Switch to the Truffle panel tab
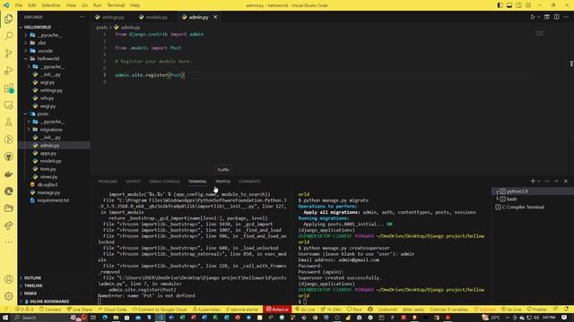This screenshot has height=322, width=574. point(222,182)
